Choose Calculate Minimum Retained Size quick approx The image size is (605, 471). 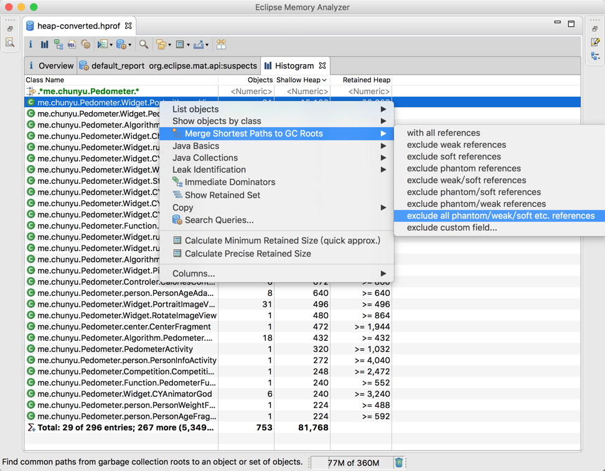pyautogui.click(x=276, y=240)
